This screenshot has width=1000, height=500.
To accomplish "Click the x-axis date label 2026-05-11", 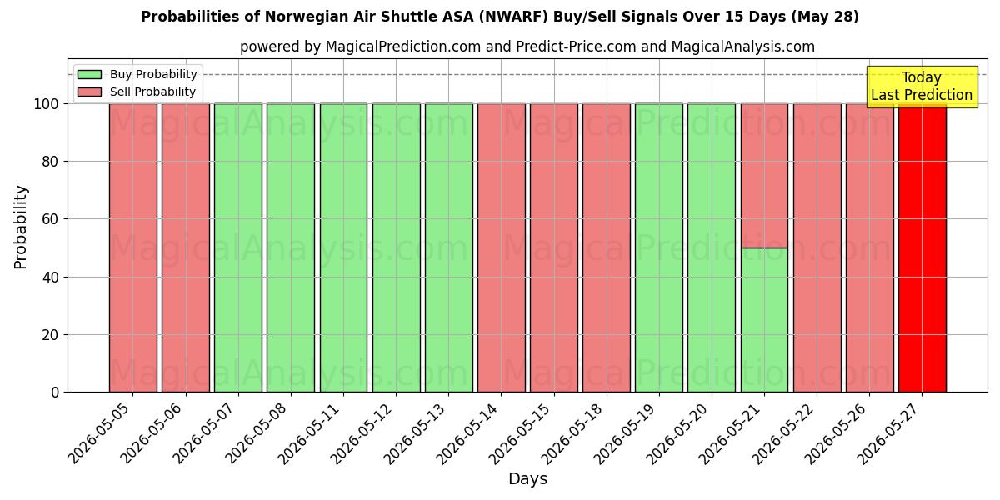I will pos(312,432).
